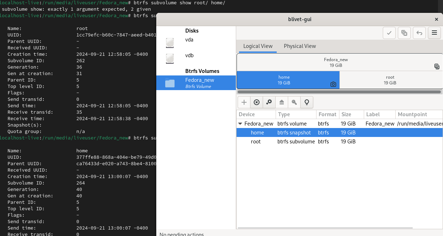Add a new device with the plus button

[244, 102]
